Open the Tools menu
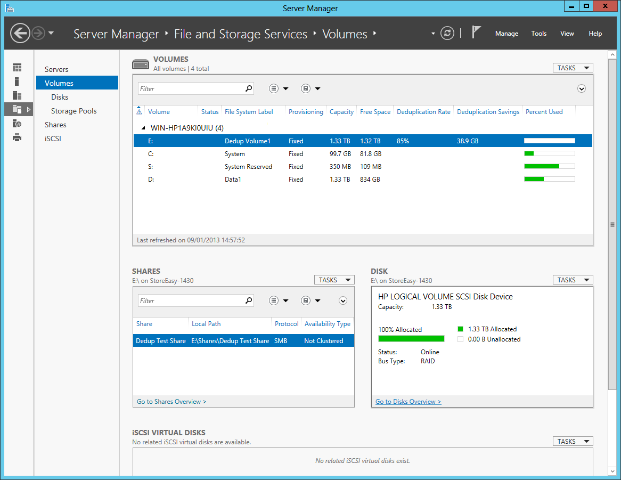Image resolution: width=621 pixels, height=480 pixels. (x=538, y=33)
